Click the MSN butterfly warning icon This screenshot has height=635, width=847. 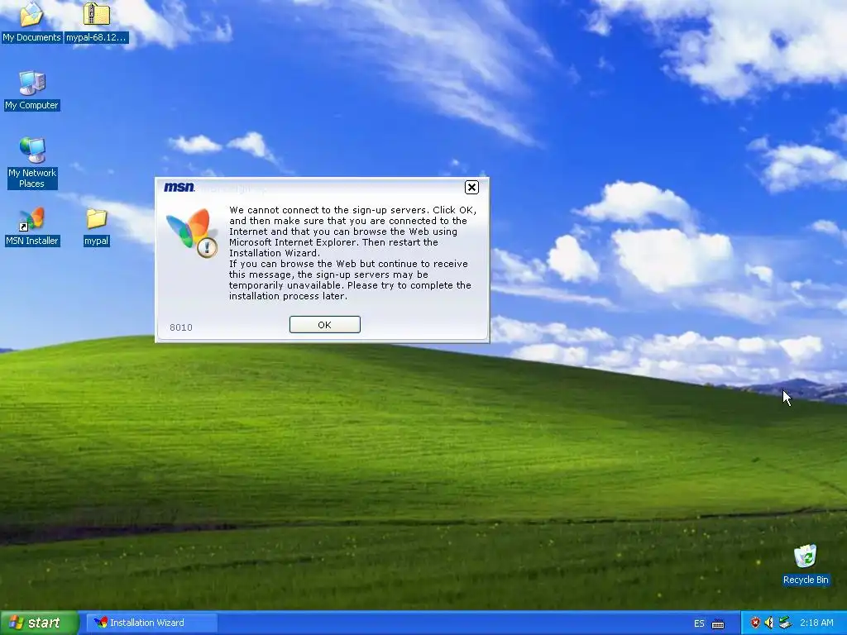[x=192, y=232]
